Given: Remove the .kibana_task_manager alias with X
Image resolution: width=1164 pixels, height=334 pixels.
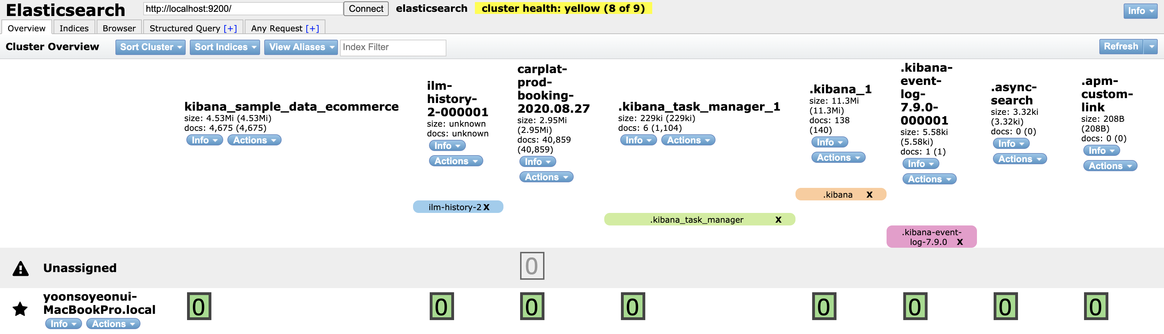Looking at the screenshot, I should (778, 220).
